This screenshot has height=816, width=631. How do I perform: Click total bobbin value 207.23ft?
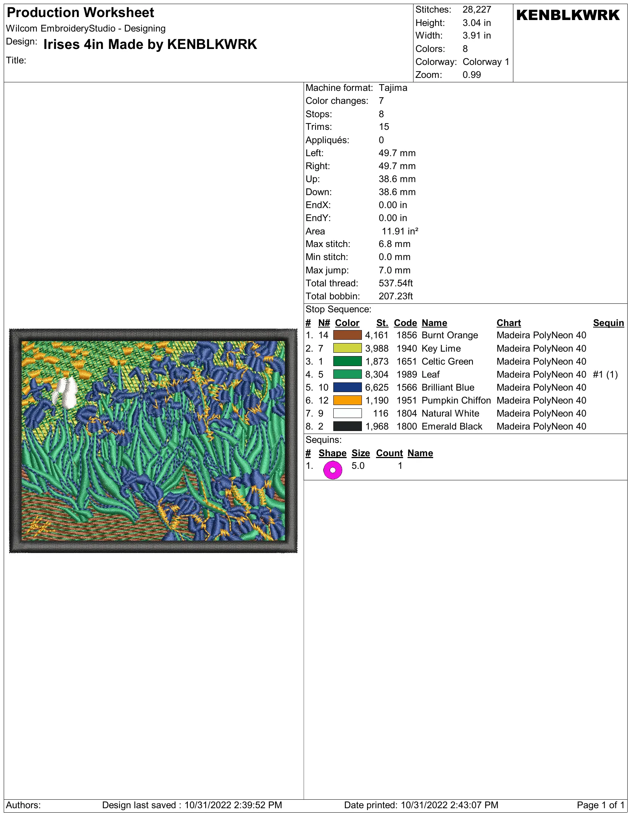396,296
